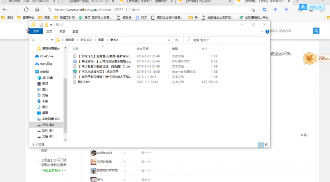Open OneDrive in navigation pane
The image size is (330, 182).
click(x=47, y=56)
